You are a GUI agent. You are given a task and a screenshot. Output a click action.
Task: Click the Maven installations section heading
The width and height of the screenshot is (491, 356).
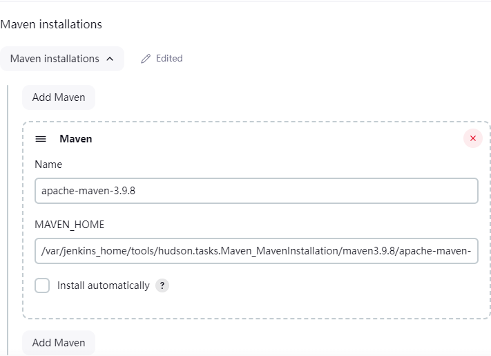tap(51, 24)
